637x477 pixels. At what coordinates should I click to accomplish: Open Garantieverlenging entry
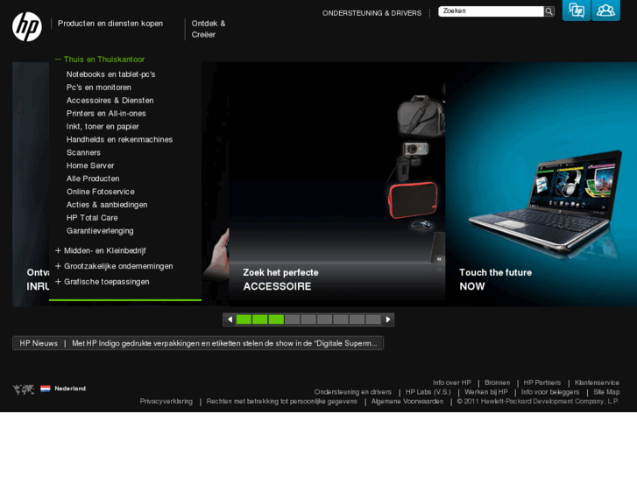(100, 230)
